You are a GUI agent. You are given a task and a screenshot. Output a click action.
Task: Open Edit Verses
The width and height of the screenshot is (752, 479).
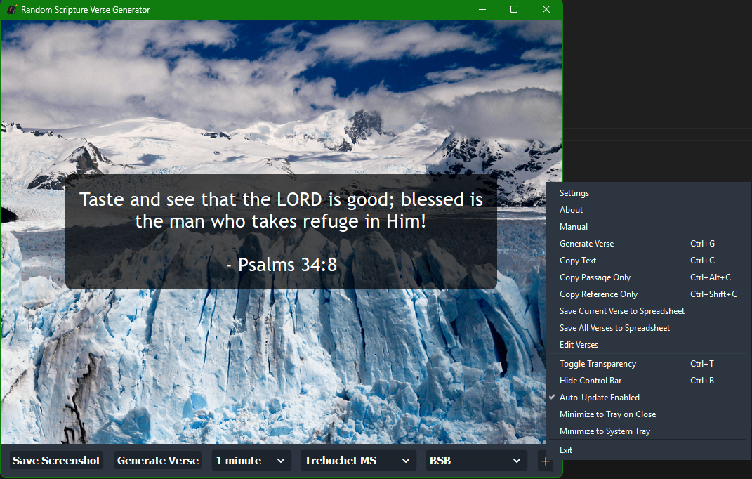(579, 344)
